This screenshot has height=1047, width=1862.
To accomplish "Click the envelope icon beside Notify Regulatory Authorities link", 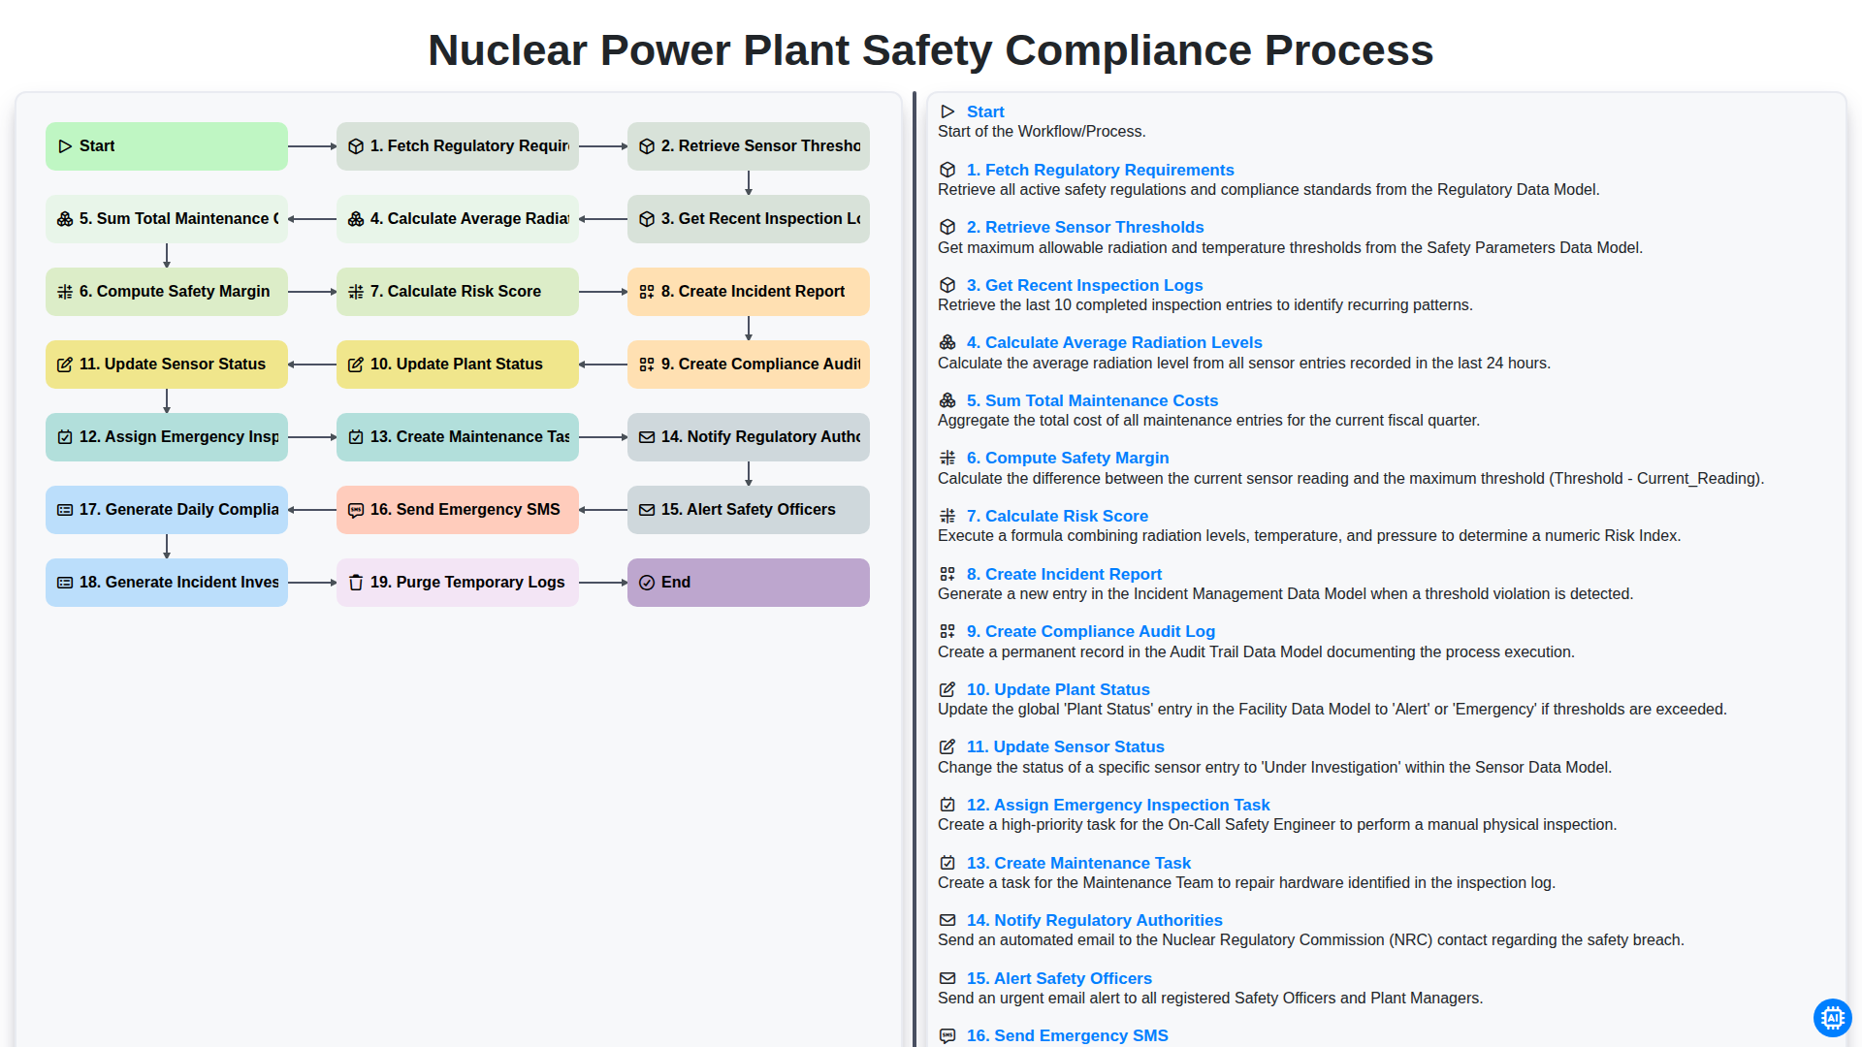I will [947, 920].
